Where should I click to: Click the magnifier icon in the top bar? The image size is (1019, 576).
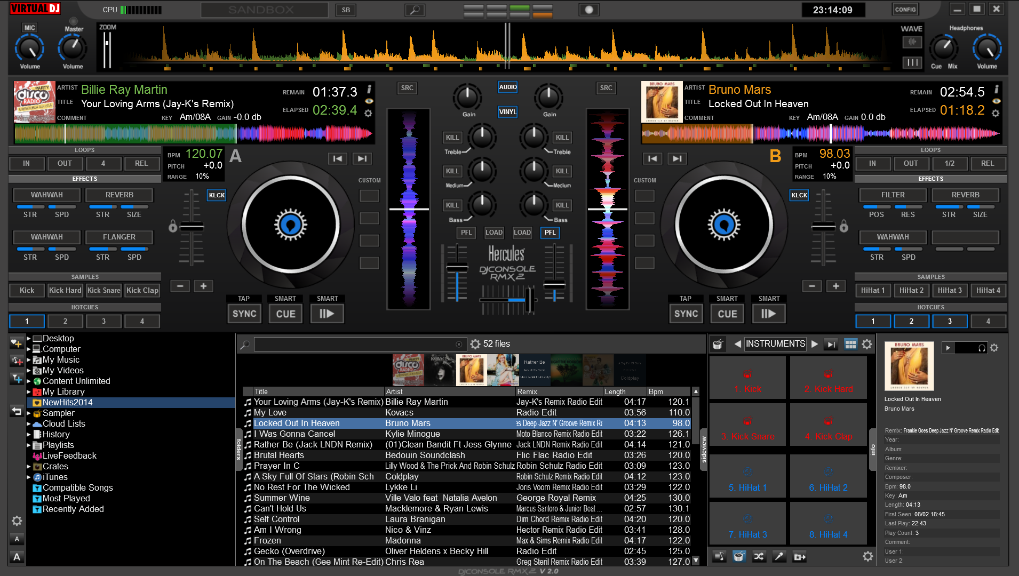415,10
